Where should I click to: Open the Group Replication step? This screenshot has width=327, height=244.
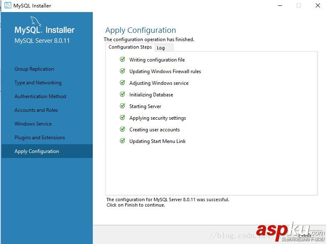tap(34, 69)
